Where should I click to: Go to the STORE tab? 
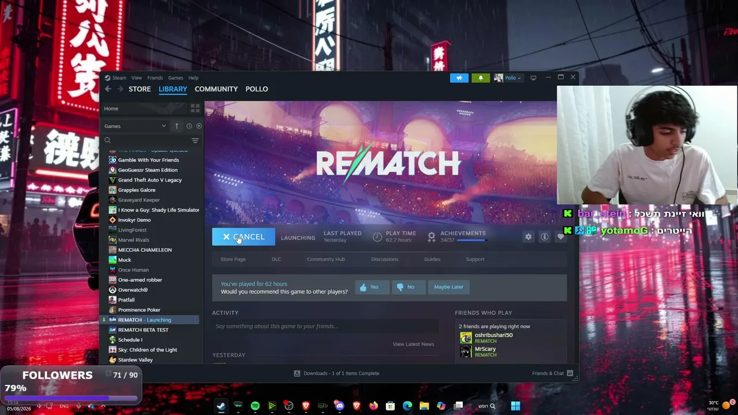point(140,89)
